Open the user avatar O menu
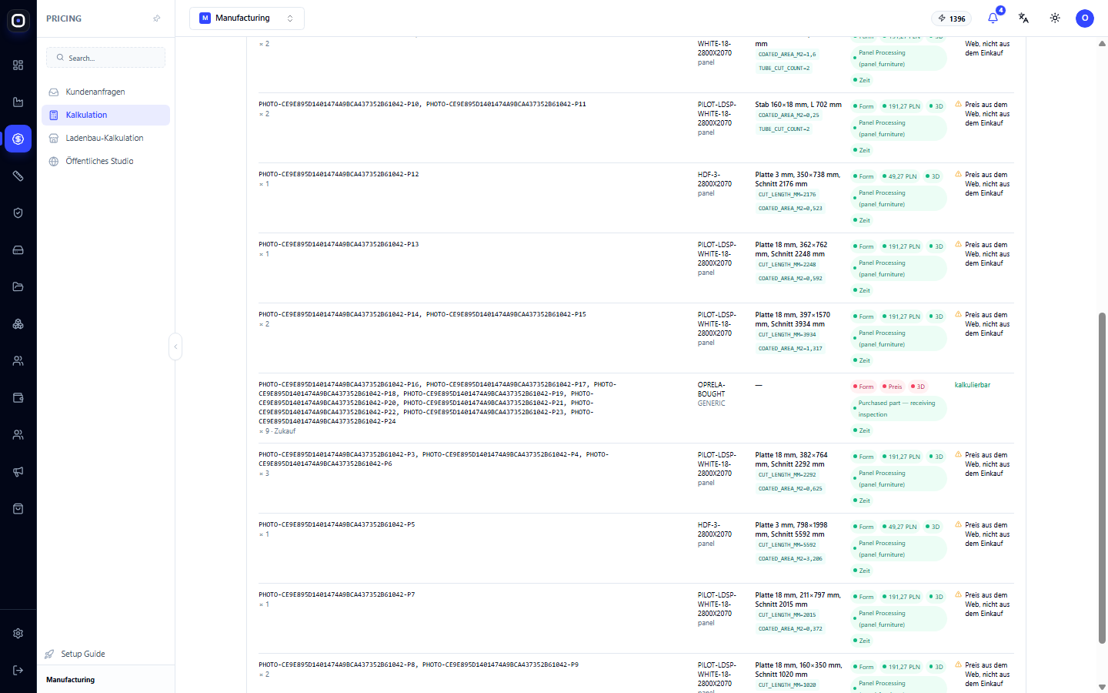Image resolution: width=1108 pixels, height=693 pixels. tap(1085, 18)
